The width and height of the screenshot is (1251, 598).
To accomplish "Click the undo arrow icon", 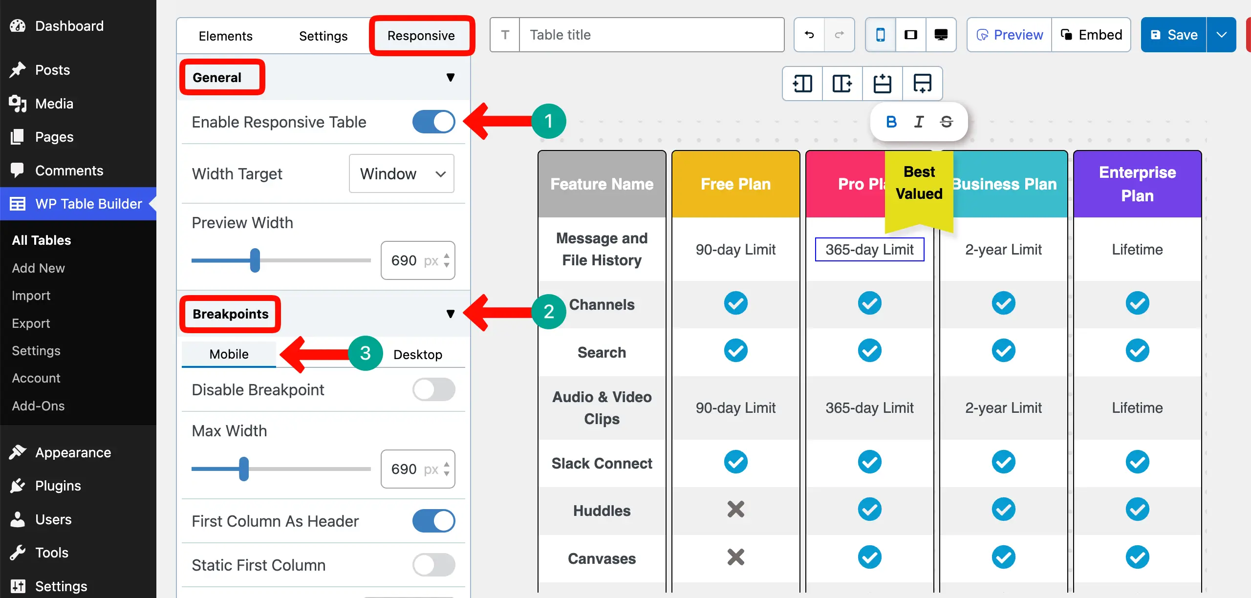I will [809, 35].
